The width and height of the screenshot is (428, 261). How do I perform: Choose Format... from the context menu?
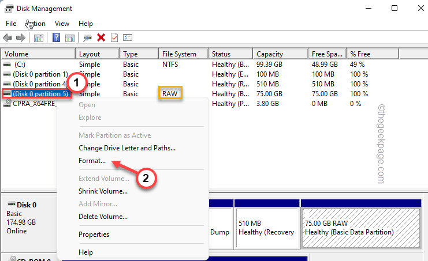click(92, 161)
